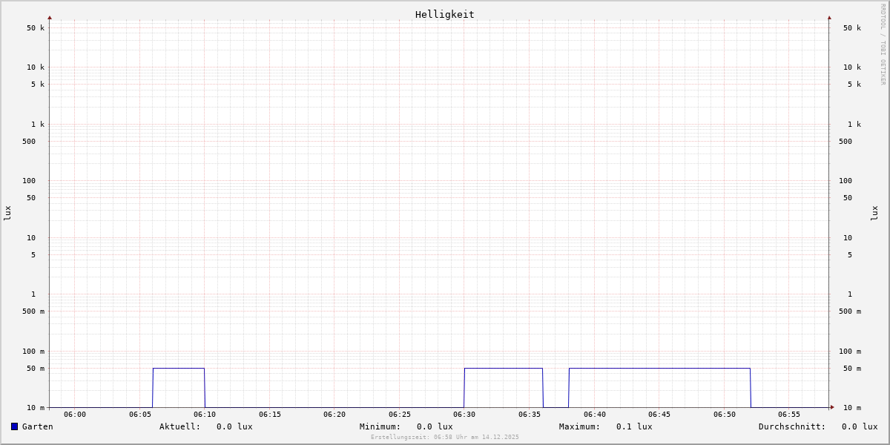Click the 06:40 time axis label
Screen dimensions: 890x445
point(594,415)
